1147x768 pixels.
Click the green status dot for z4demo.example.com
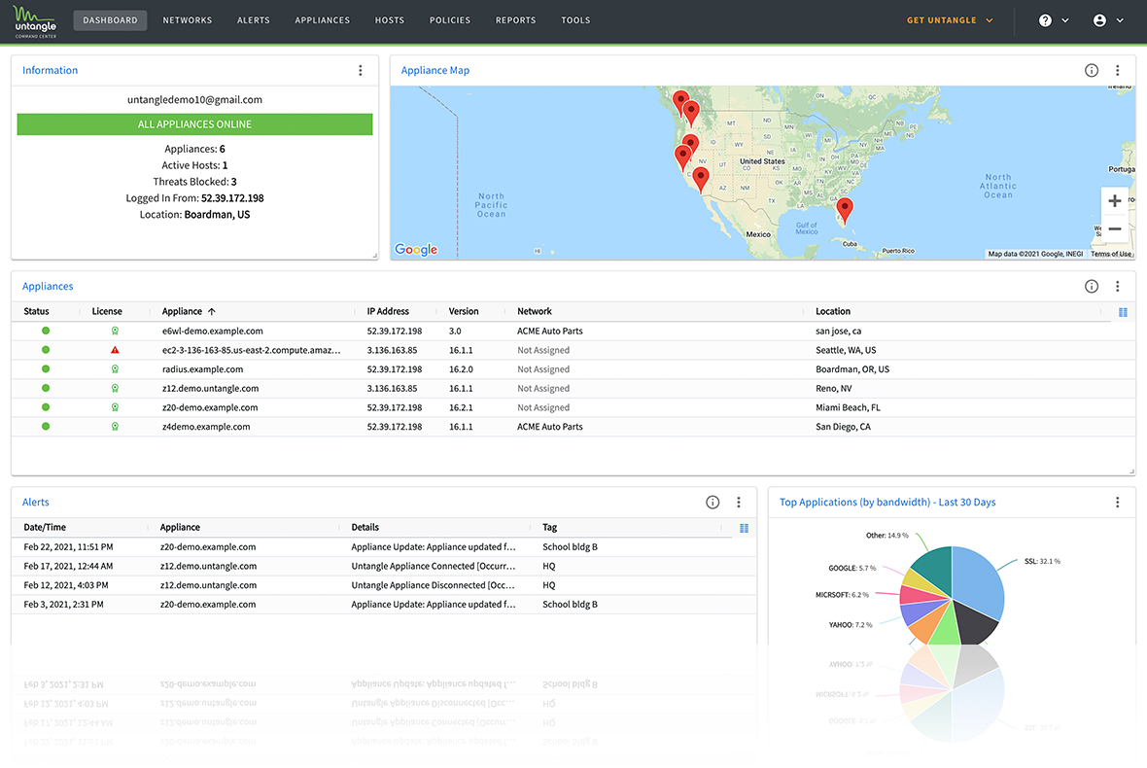point(44,426)
